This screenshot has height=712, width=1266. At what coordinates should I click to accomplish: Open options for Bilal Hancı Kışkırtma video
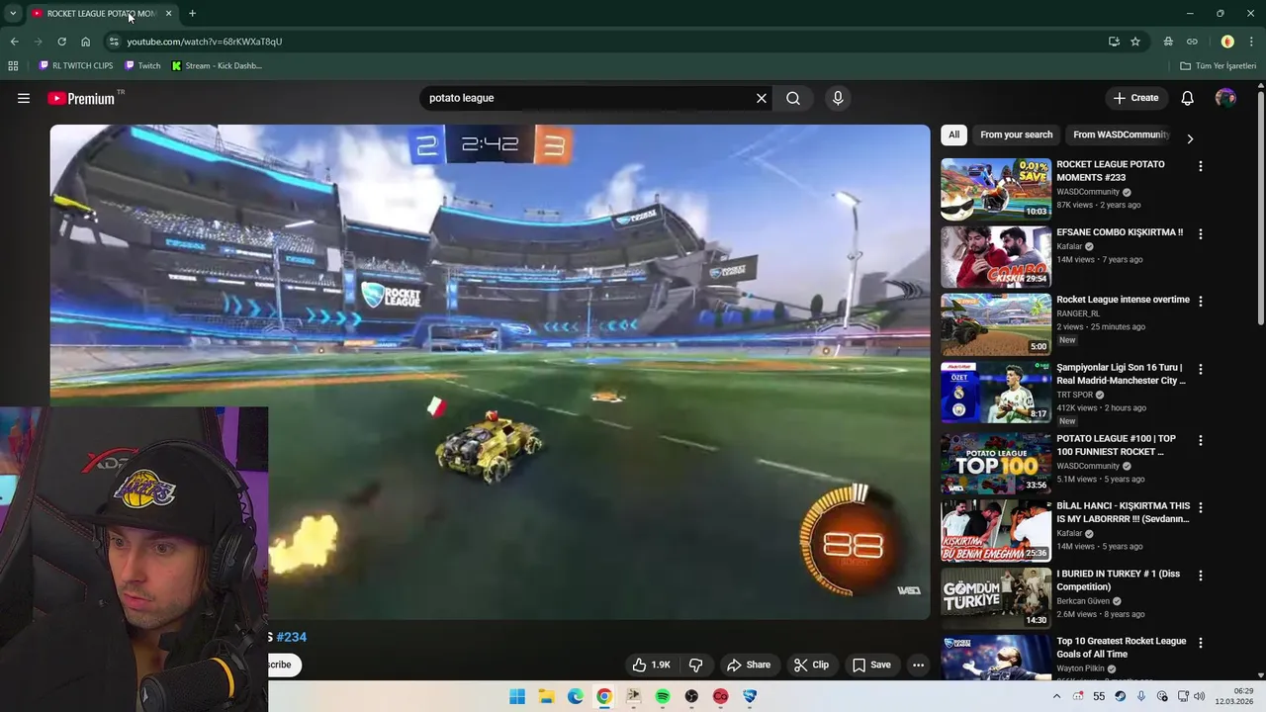[1201, 507]
